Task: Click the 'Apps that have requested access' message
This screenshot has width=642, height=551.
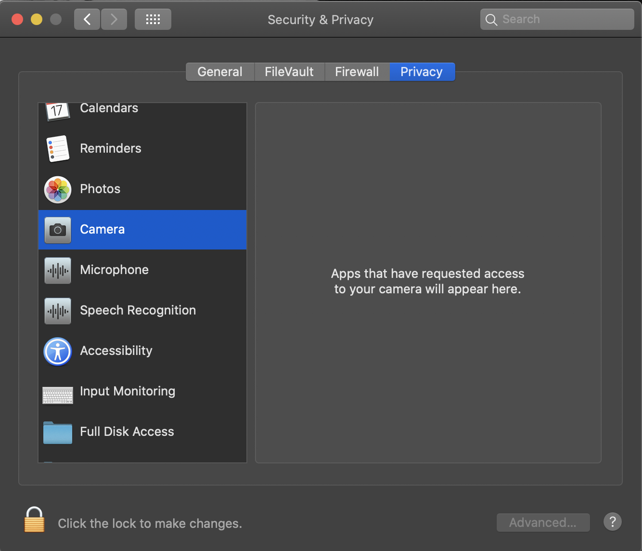Action: 428,281
